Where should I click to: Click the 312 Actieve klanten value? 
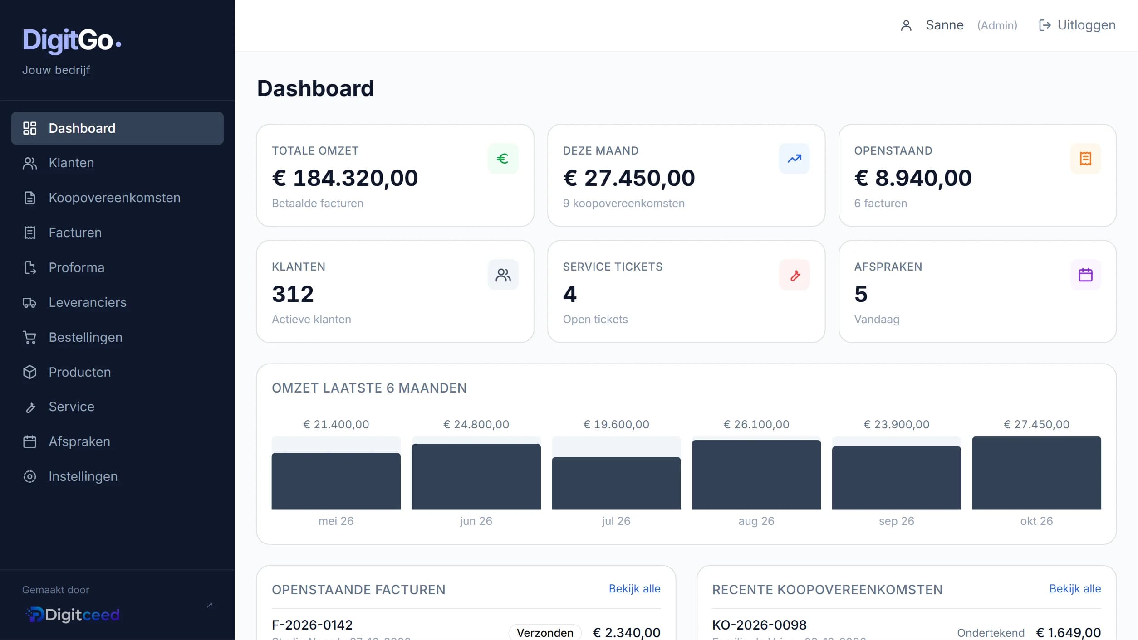tap(293, 294)
